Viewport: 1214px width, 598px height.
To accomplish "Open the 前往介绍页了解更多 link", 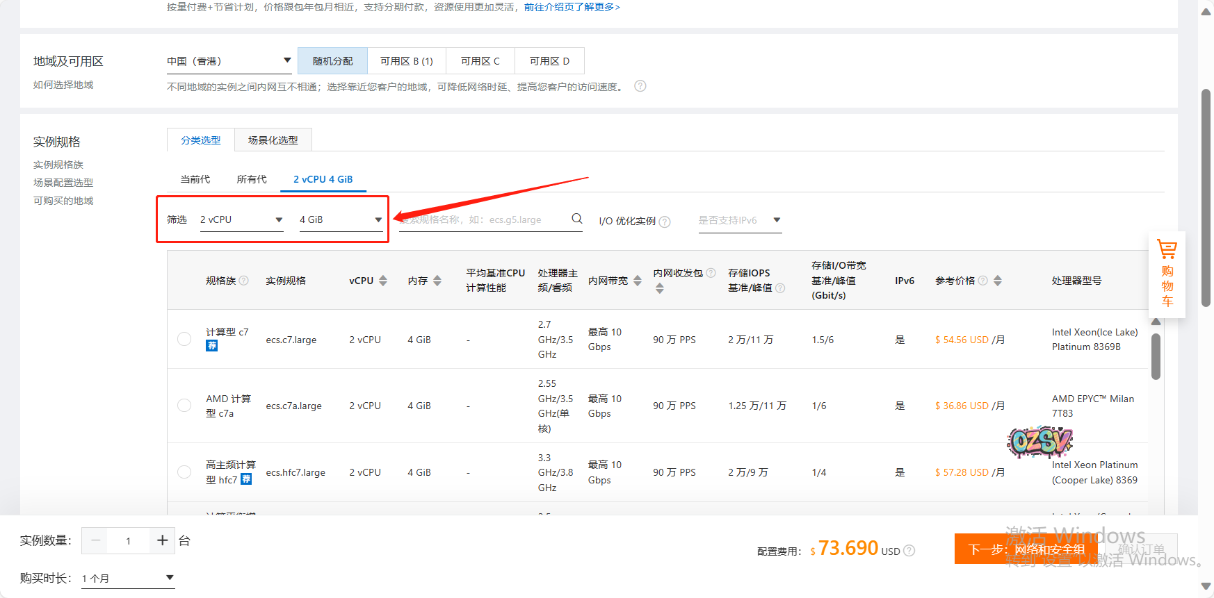I will tap(572, 7).
